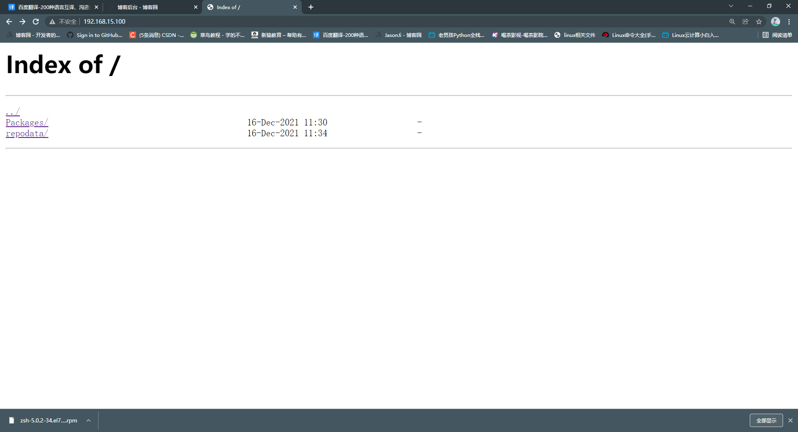Image resolution: width=798 pixels, height=432 pixels.
Task: View the not-secure site warning icon
Action: (x=52, y=22)
